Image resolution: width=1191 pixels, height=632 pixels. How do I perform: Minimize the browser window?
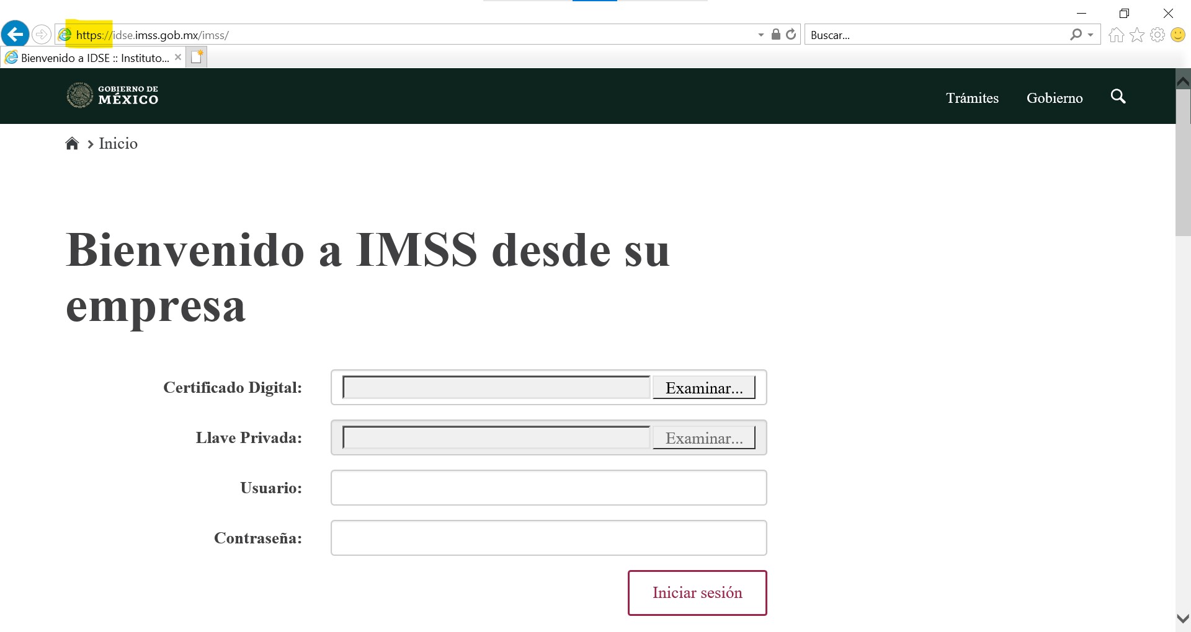(1082, 13)
